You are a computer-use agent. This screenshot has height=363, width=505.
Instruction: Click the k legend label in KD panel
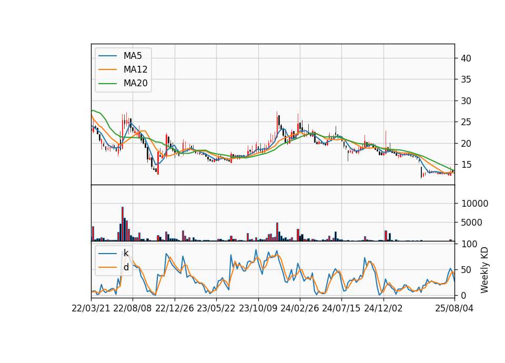click(x=126, y=253)
